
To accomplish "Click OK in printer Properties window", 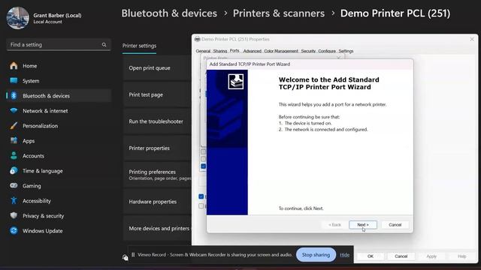I will (x=371, y=256).
